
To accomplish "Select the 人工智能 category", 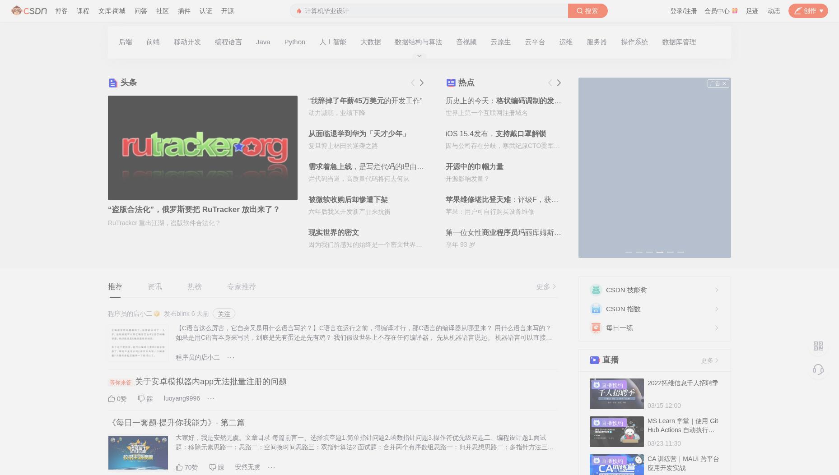I will 333,42.
